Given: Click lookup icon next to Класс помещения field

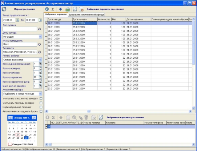Looking at the screenshot, I should (39, 44).
